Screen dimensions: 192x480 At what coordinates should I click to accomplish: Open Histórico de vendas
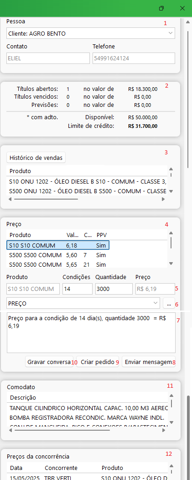(36, 158)
